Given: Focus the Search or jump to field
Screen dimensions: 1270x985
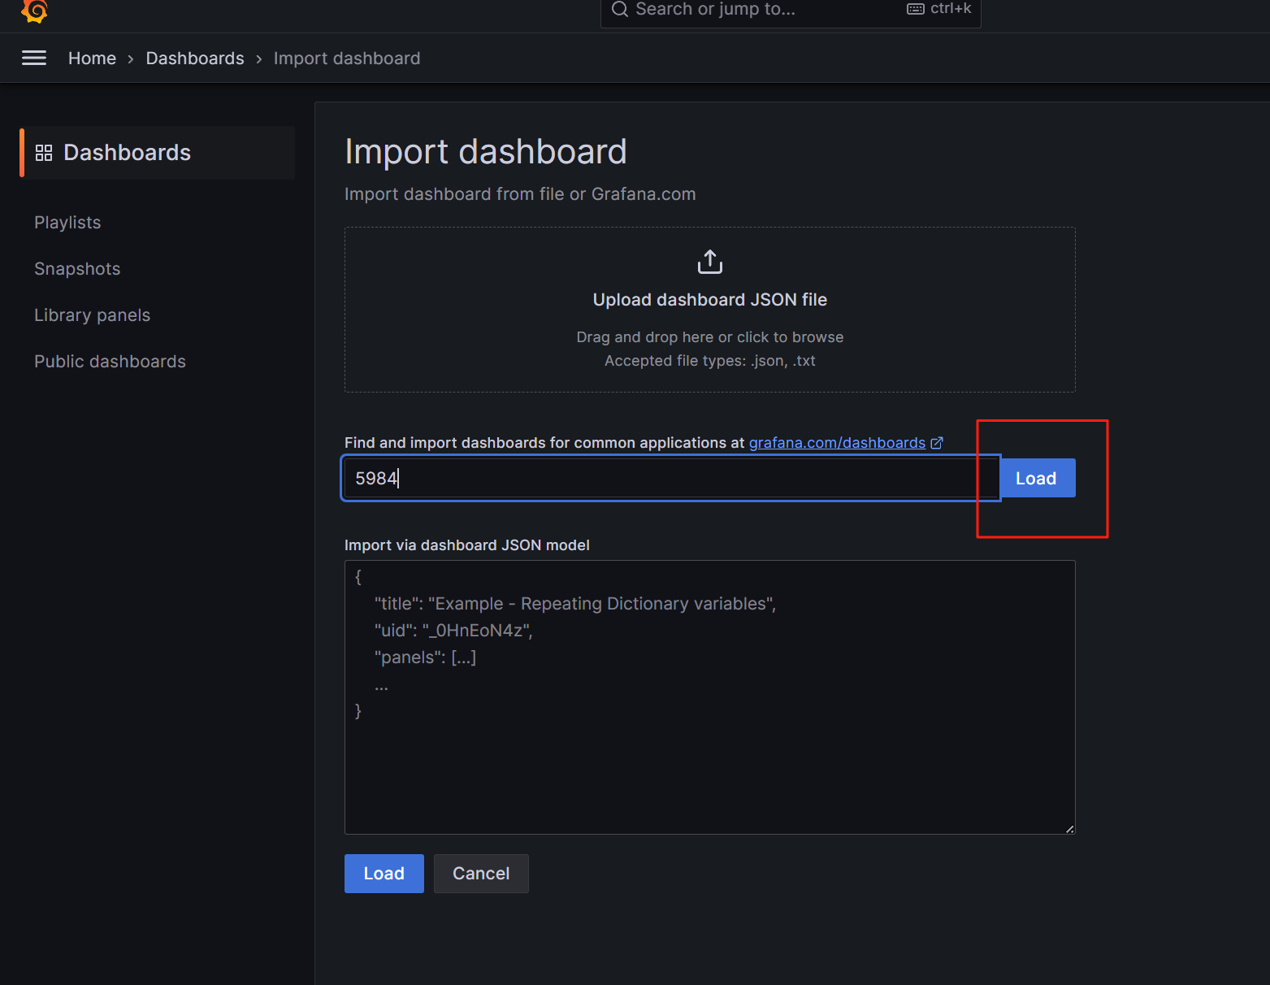Looking at the screenshot, I should click(791, 10).
